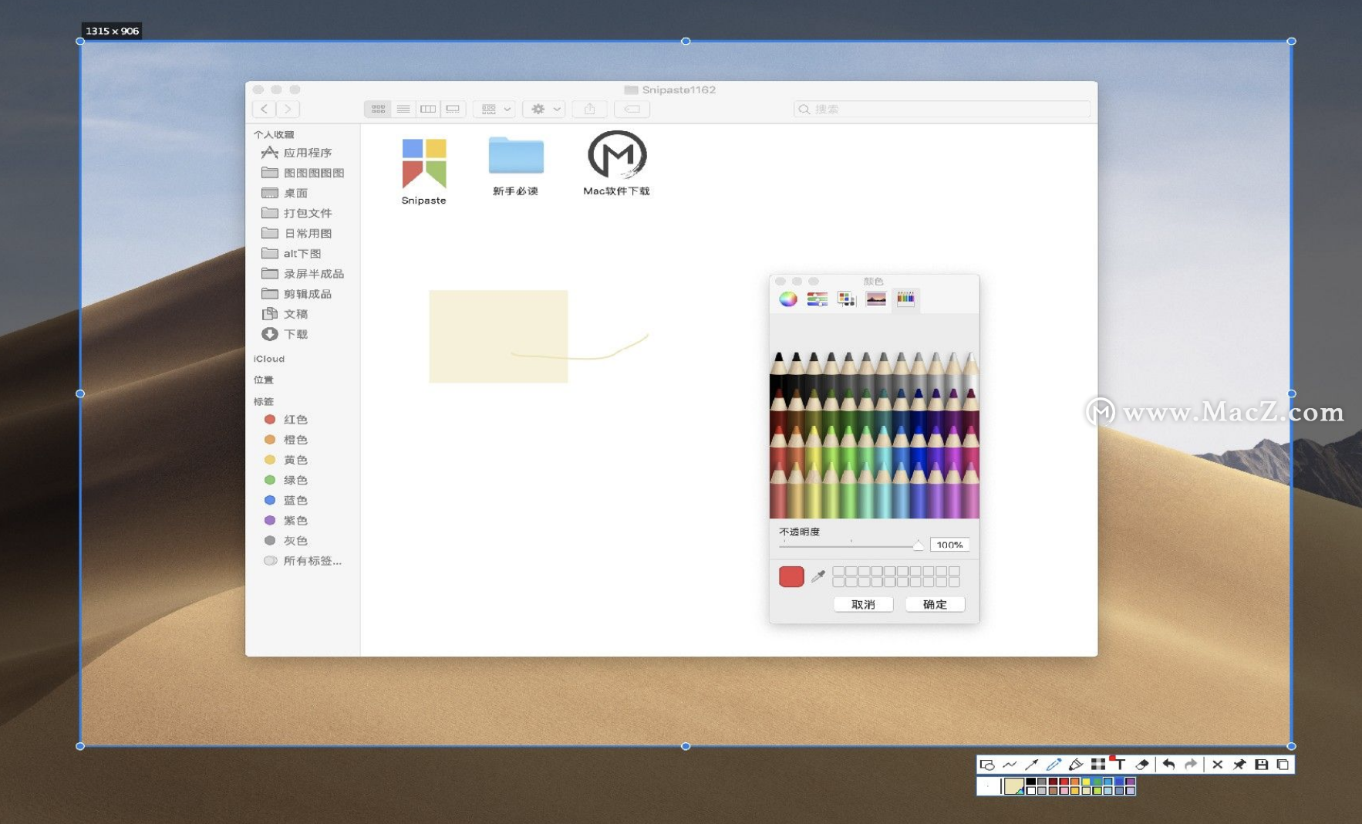The image size is (1362, 824).
Task: Pin the screenshot to the screen
Action: (1239, 765)
